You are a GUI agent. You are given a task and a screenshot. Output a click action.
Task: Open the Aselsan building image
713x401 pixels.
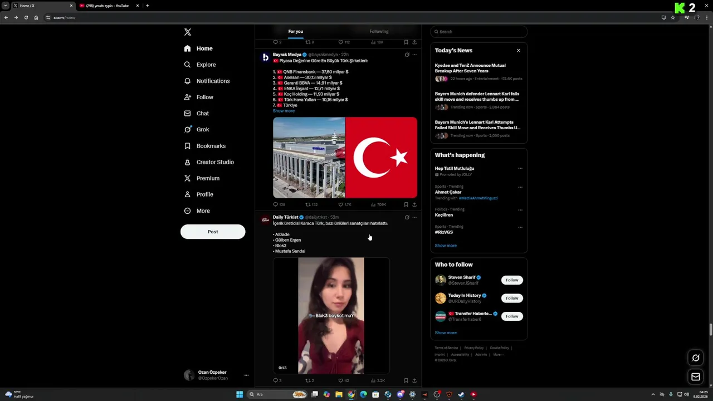(x=309, y=158)
